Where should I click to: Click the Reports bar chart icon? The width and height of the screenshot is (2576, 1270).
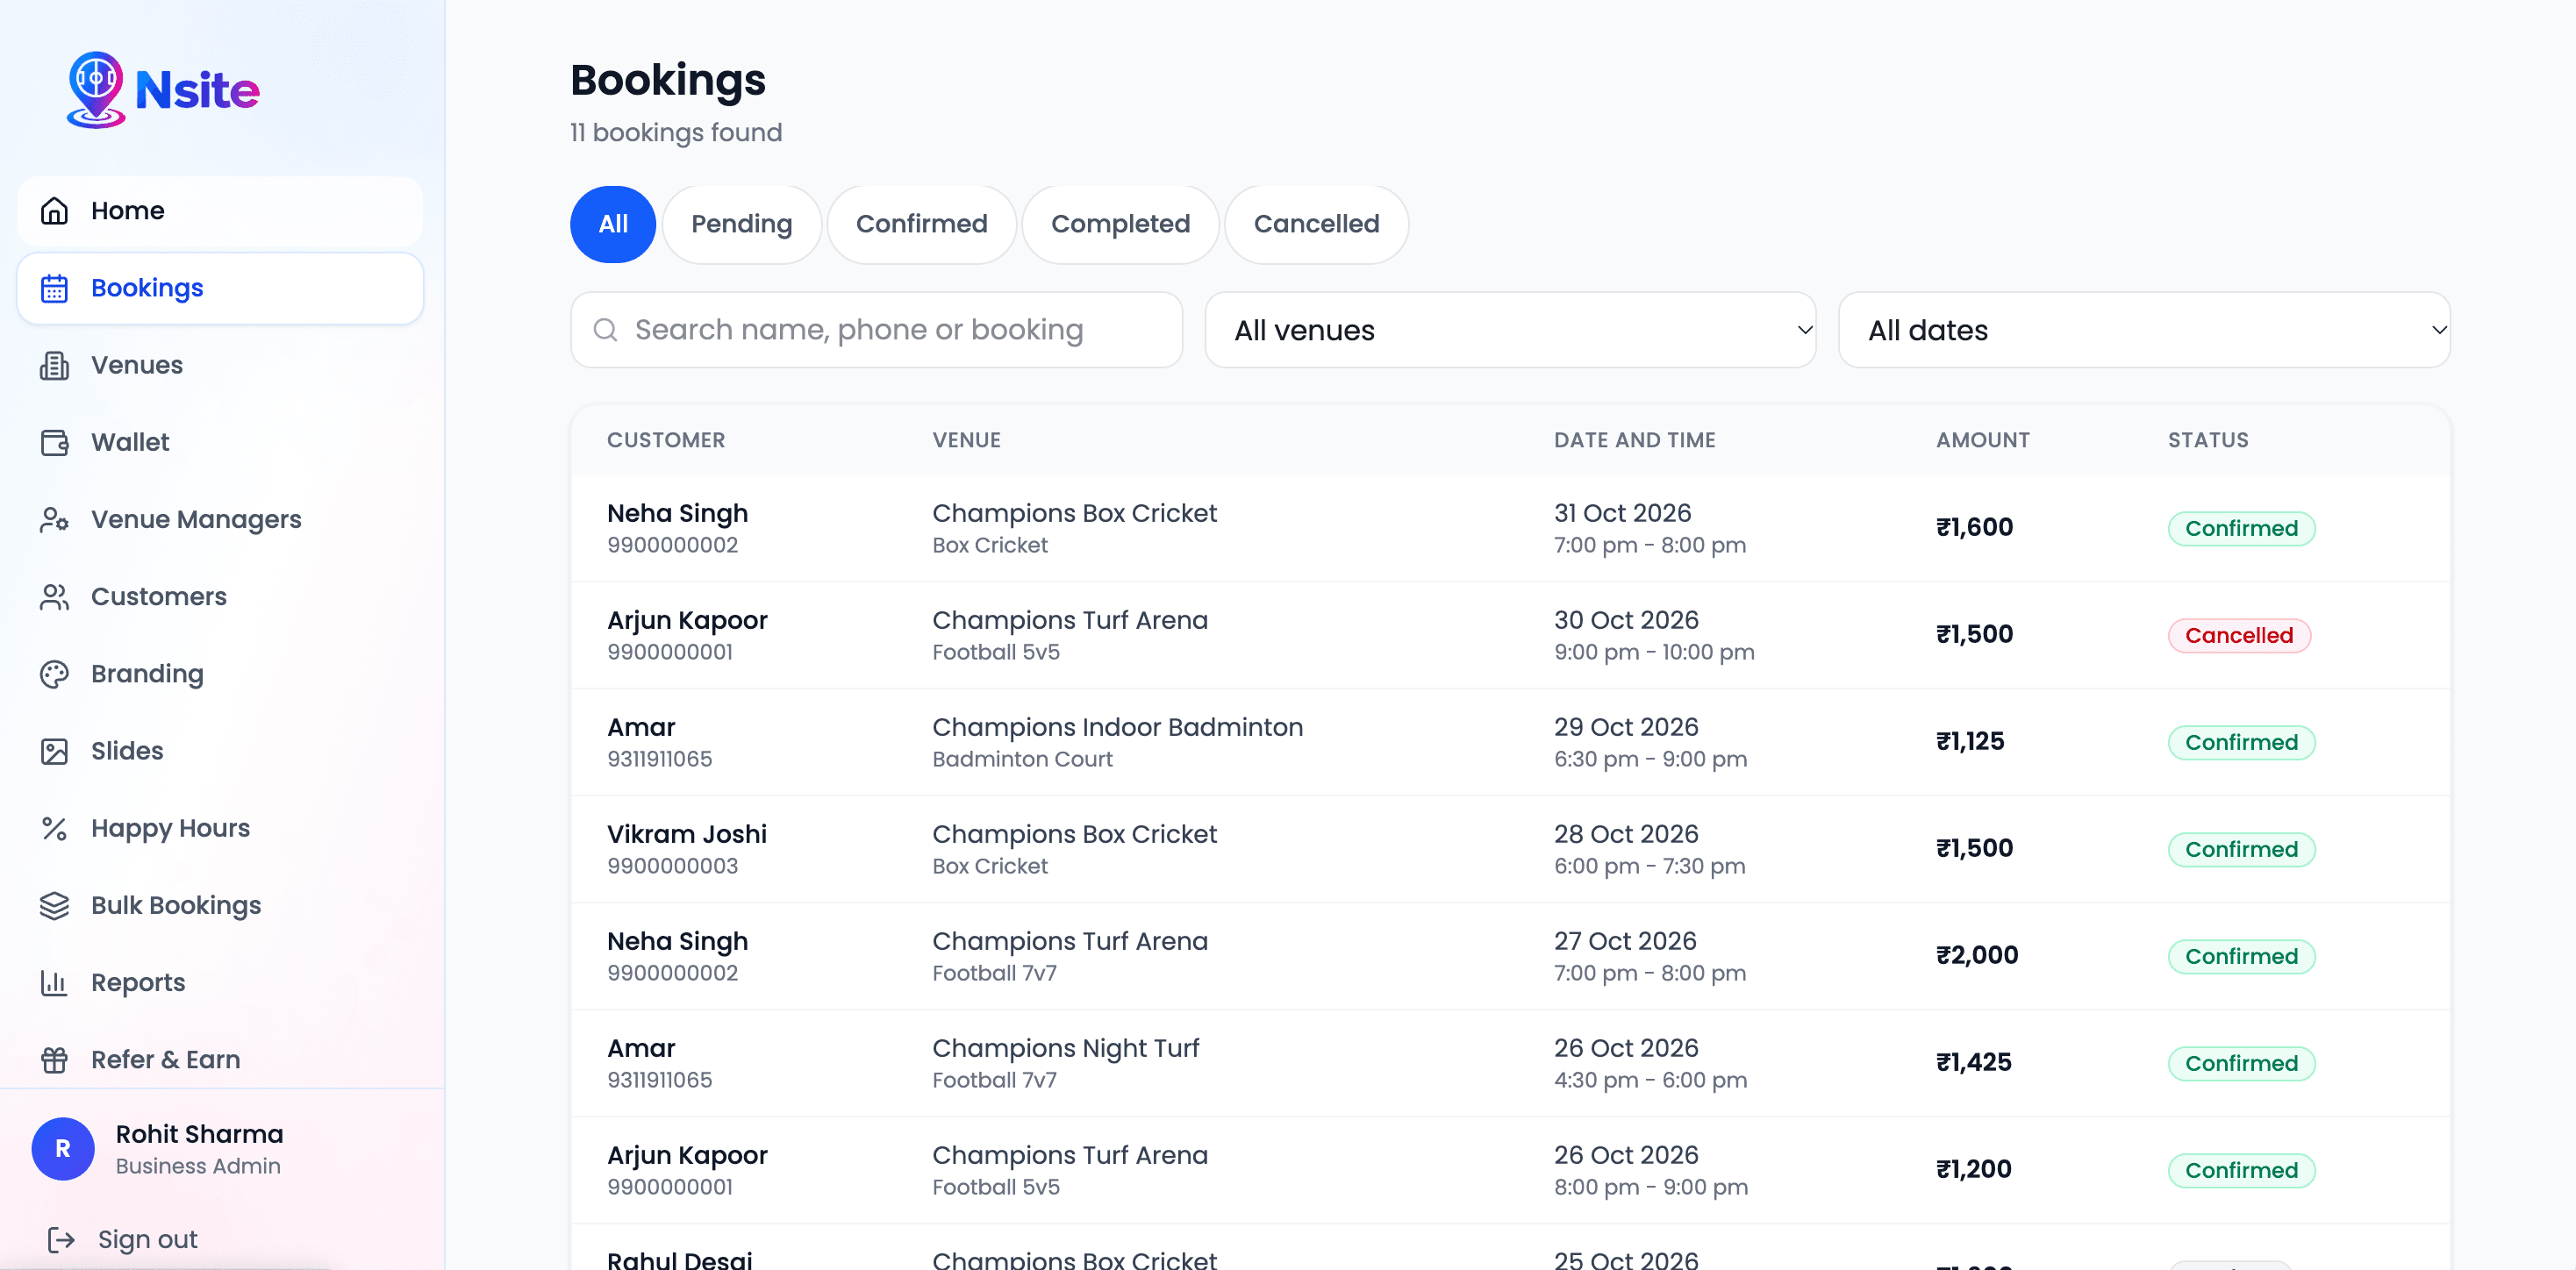click(54, 982)
